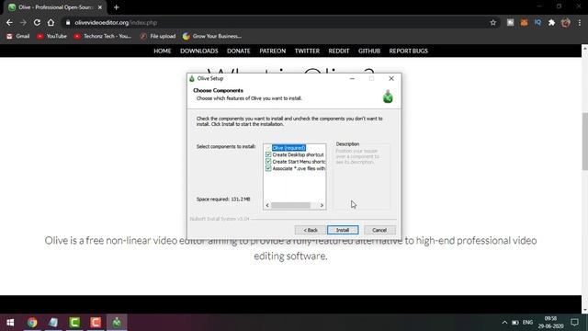The width and height of the screenshot is (588, 331).
Task: Uncheck Create Desktop shortcut option
Action: [268, 154]
